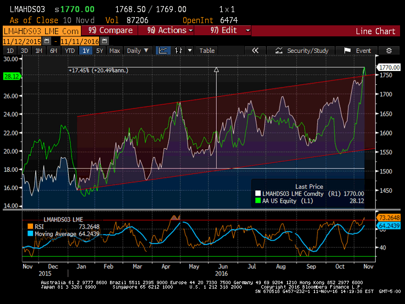The width and height of the screenshot is (405, 304).
Task: Click the green AA US Equity legend swatch
Action: [x=257, y=201]
